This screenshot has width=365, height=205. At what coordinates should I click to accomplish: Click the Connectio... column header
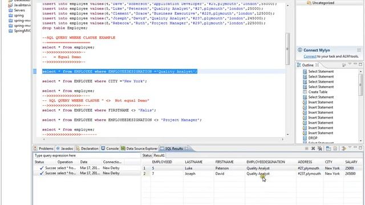pos(112,162)
